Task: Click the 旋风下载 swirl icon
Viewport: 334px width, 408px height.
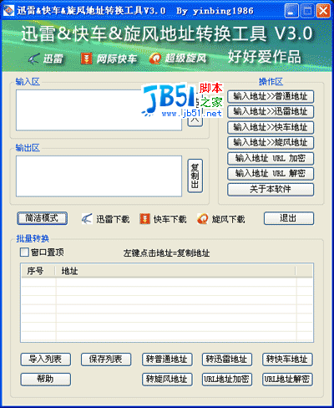Action: (x=202, y=219)
